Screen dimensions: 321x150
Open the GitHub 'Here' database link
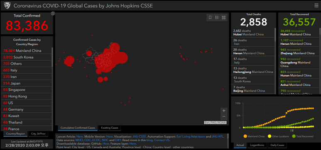pyautogui.click(x=105, y=144)
